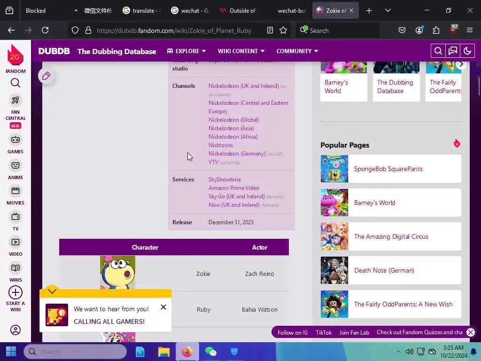The width and height of the screenshot is (481, 361).
Task: Toggle reader view icon in address bar
Action: 270,30
